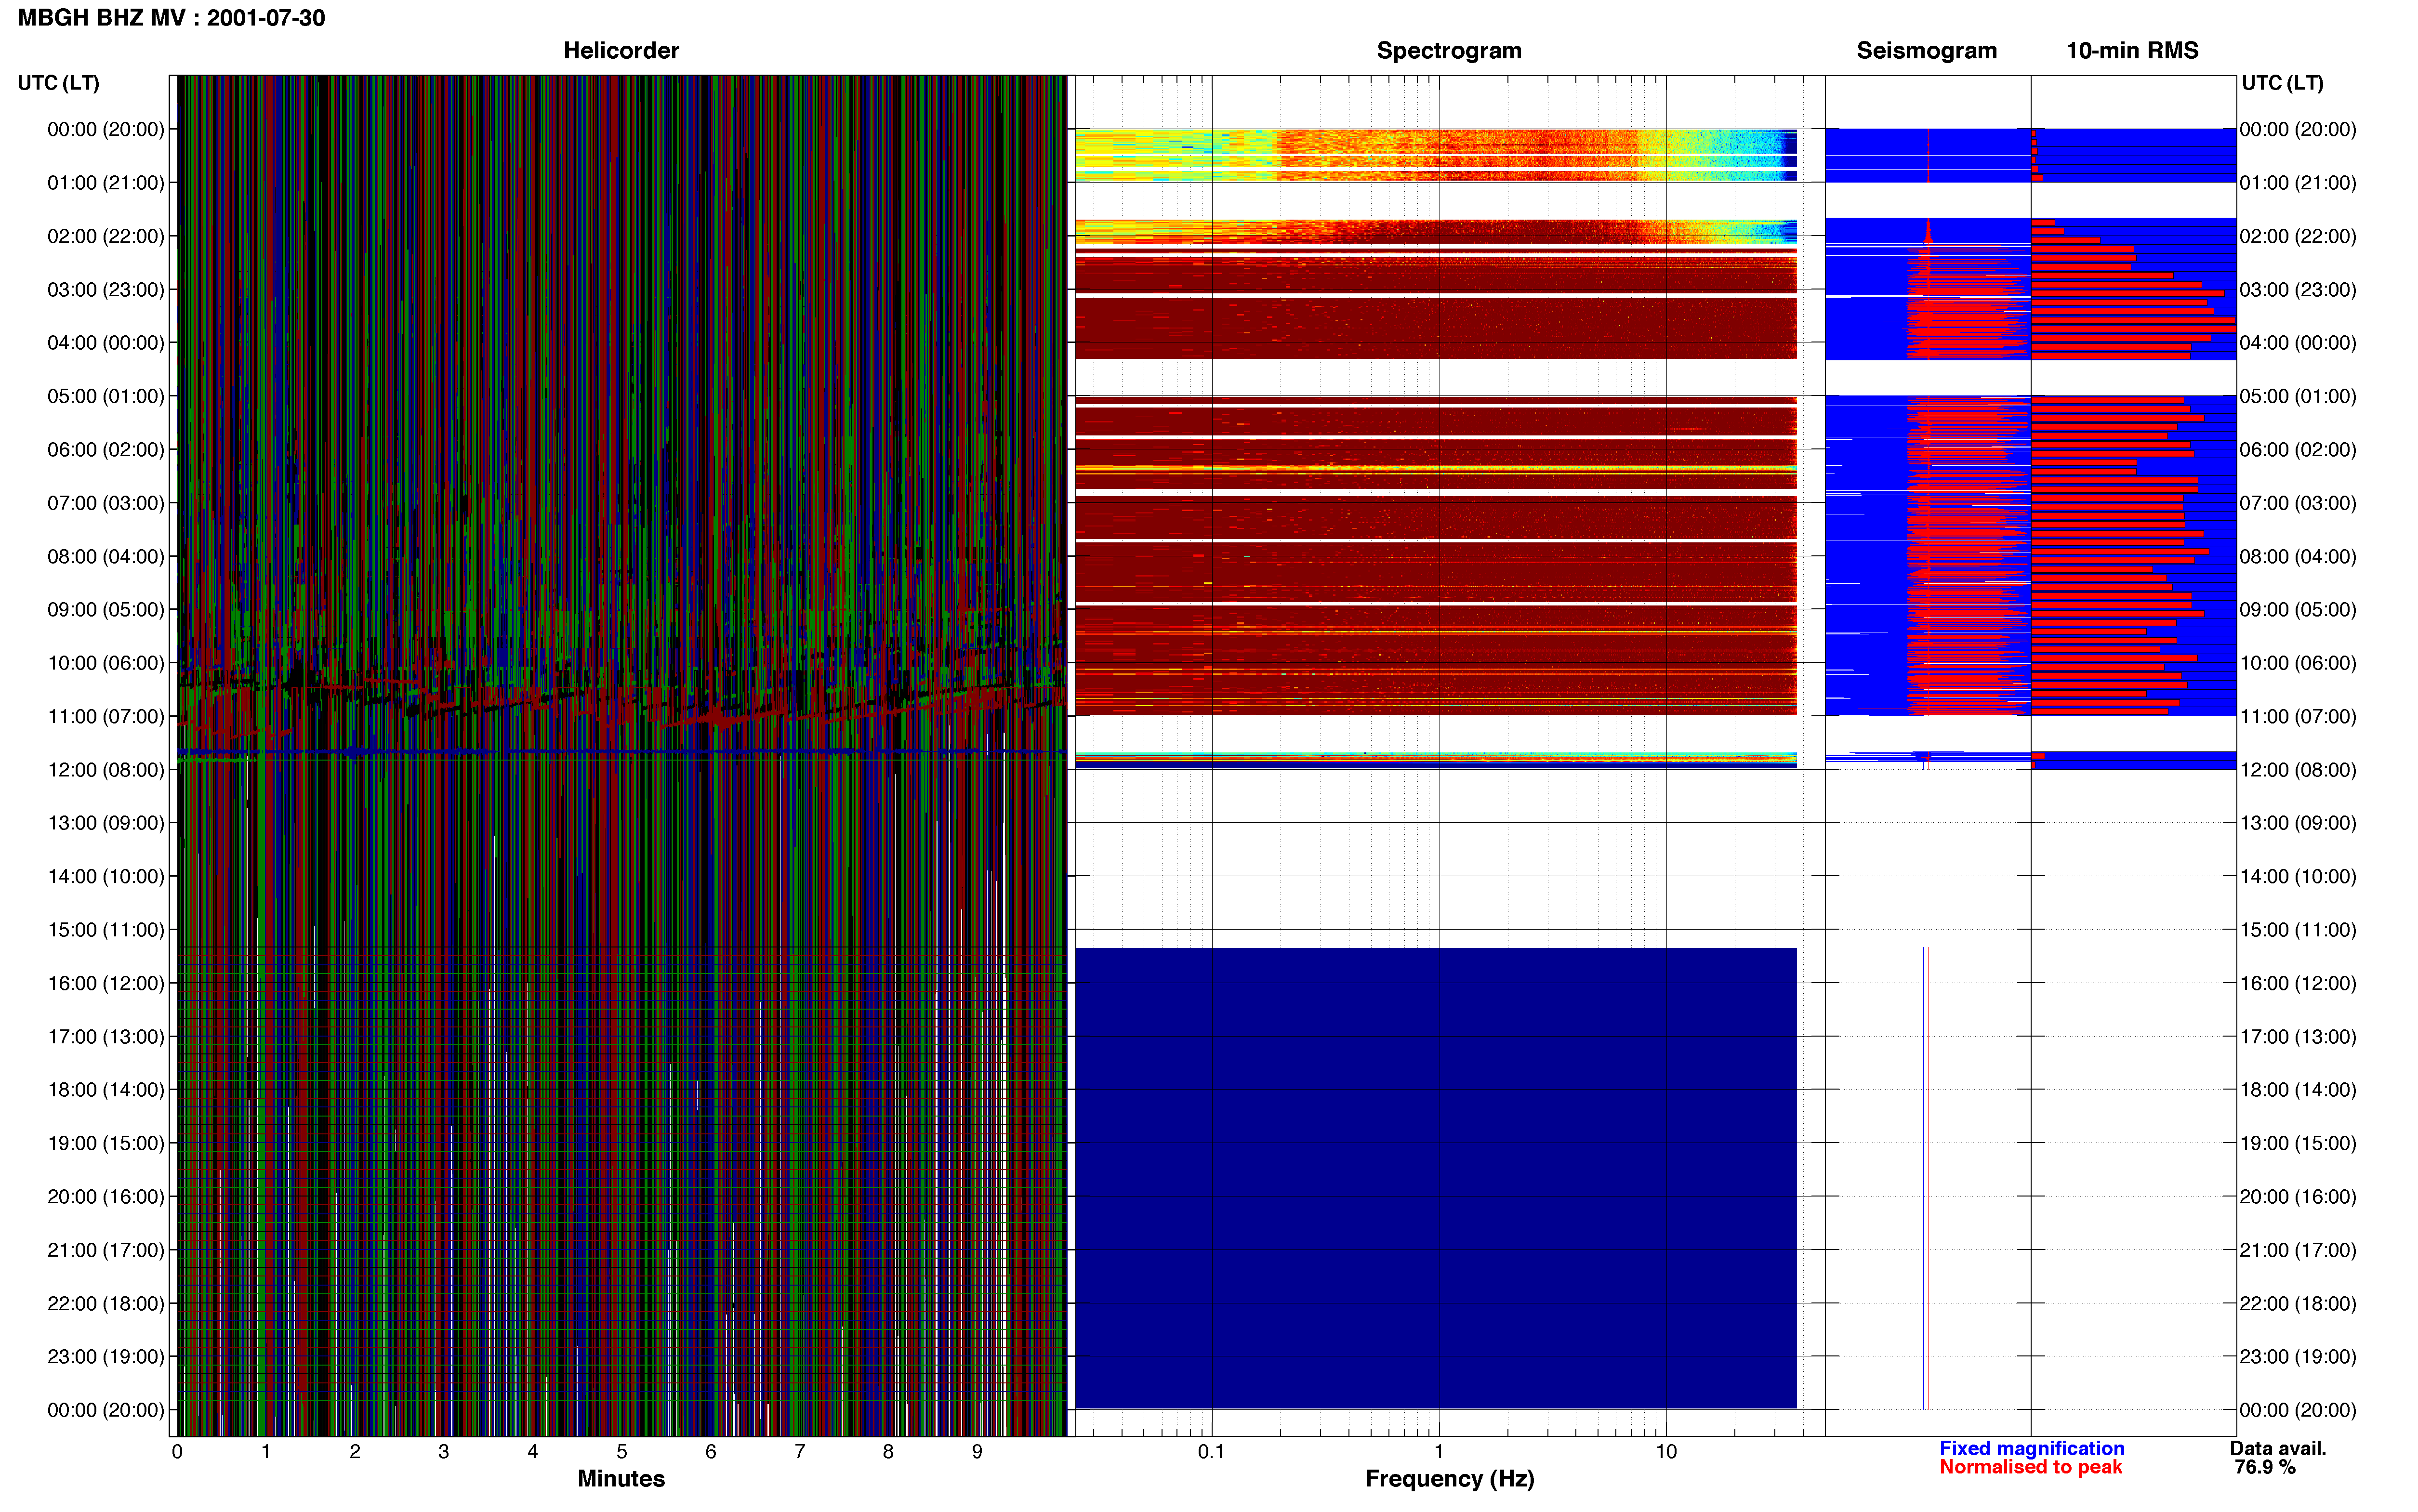Click the right axis label '12:00 (08:00)'
Screen dimensions: 2418x1512
2298,770
